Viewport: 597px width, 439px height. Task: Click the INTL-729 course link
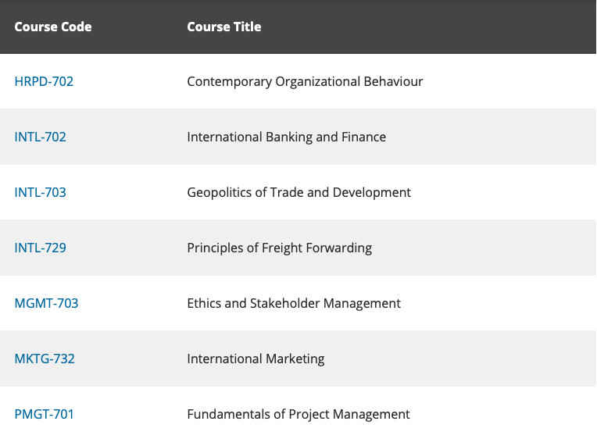tap(40, 248)
